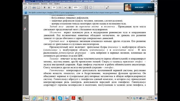Toggle scrolling page mode icon

pos(86,8)
